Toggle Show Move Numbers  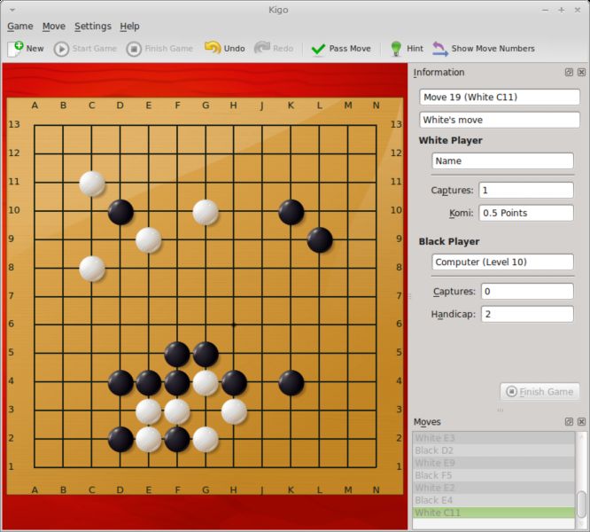tap(484, 49)
